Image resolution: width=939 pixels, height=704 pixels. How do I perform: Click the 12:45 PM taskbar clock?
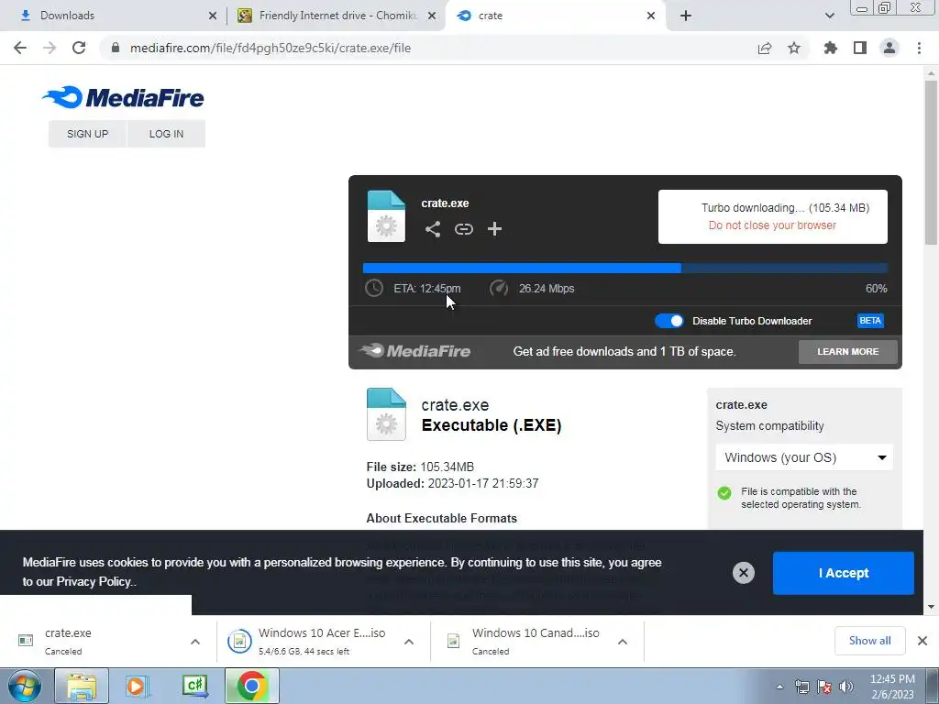(x=892, y=687)
